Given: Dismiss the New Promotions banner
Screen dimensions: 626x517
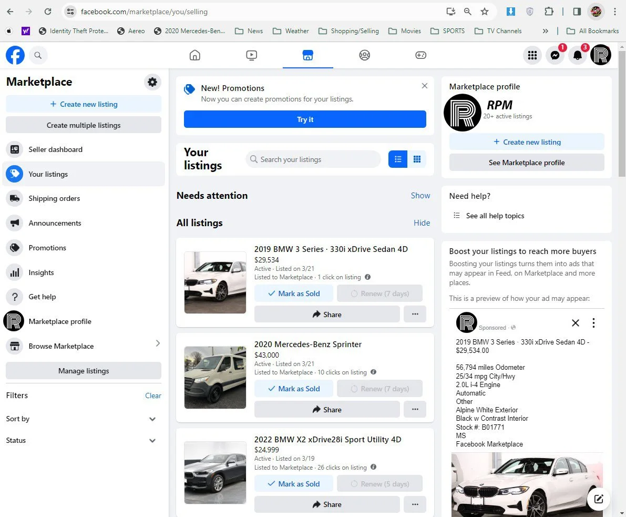Looking at the screenshot, I should (424, 86).
